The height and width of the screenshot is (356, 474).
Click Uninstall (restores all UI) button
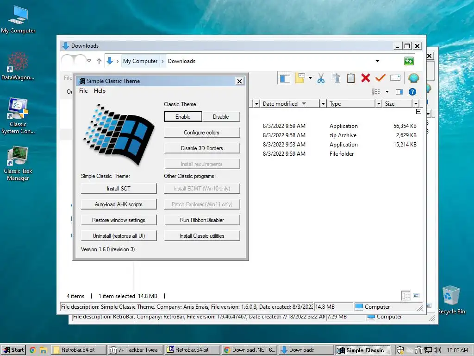tap(118, 236)
